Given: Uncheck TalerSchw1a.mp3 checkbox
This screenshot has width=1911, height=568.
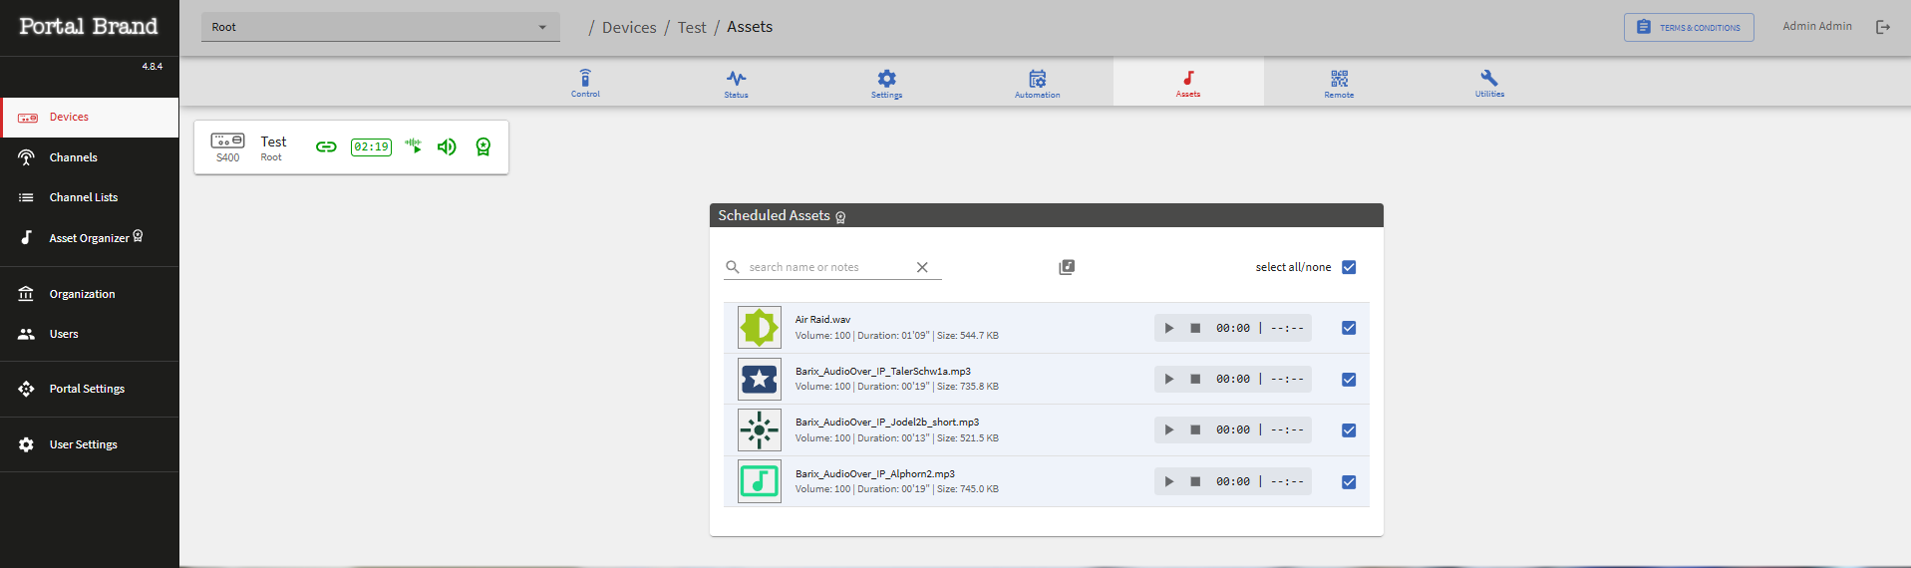Looking at the screenshot, I should pyautogui.click(x=1349, y=380).
